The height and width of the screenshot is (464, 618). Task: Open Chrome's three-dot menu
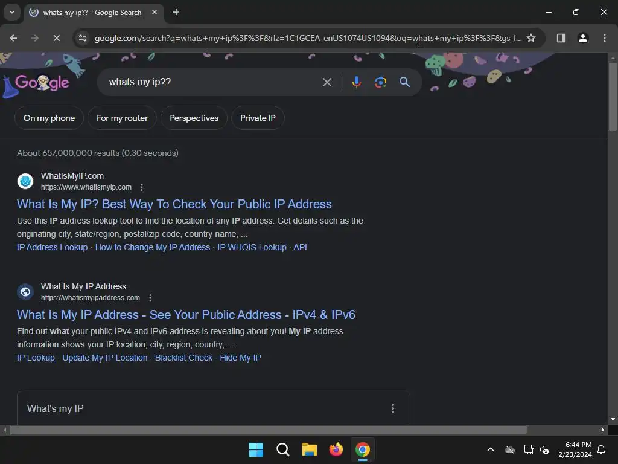pos(604,38)
